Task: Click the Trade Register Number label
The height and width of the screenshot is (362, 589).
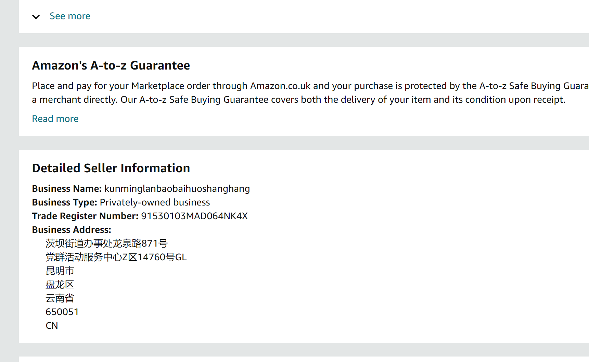Action: click(85, 216)
